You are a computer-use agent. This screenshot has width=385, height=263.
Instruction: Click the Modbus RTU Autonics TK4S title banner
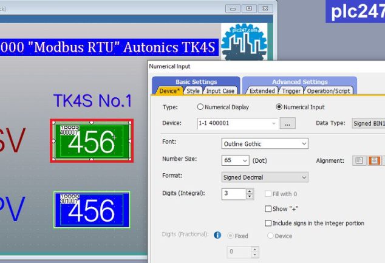point(109,47)
